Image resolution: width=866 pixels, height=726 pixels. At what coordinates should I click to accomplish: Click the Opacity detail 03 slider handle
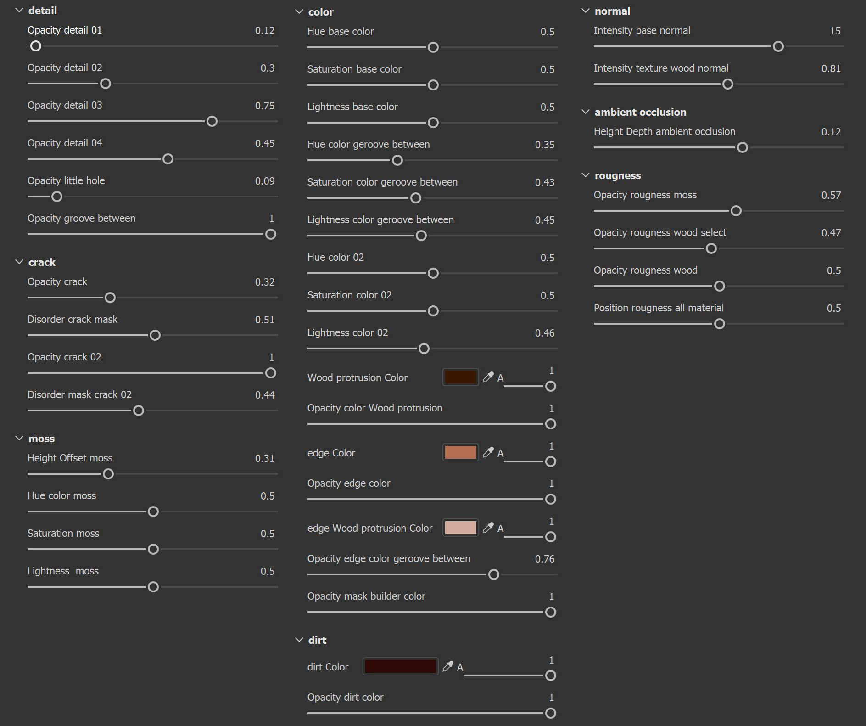212,121
